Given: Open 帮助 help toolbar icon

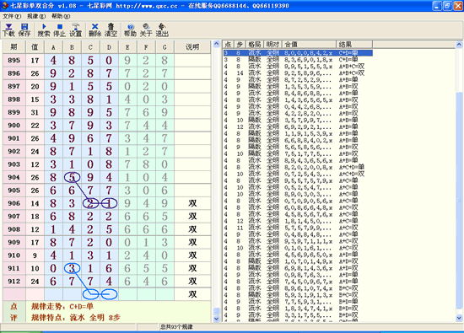Looking at the screenshot, I should tap(130, 30).
